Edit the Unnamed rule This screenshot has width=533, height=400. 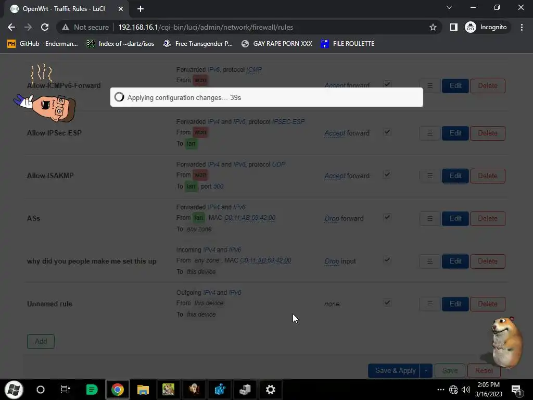tap(455, 304)
